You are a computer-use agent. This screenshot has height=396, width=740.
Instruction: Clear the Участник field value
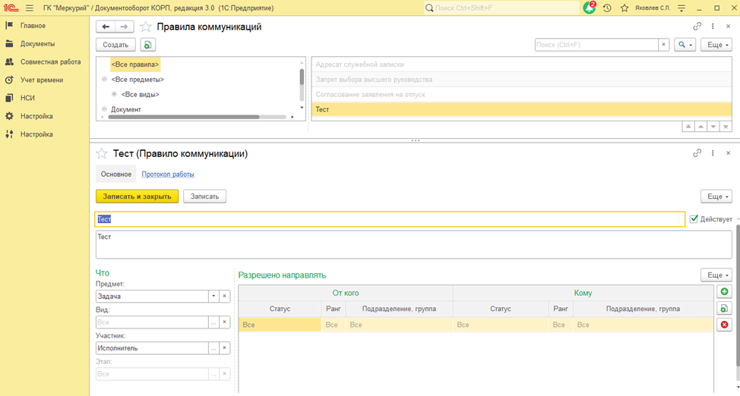pos(225,348)
